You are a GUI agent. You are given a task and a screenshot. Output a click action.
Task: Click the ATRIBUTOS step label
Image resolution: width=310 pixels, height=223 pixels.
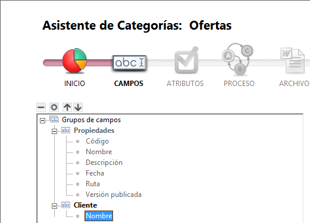click(x=185, y=84)
